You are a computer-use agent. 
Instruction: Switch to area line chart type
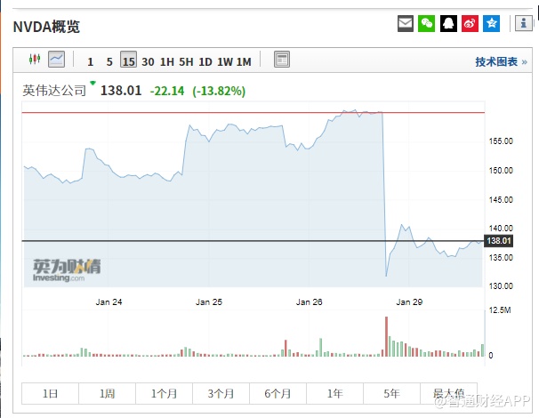56,59
